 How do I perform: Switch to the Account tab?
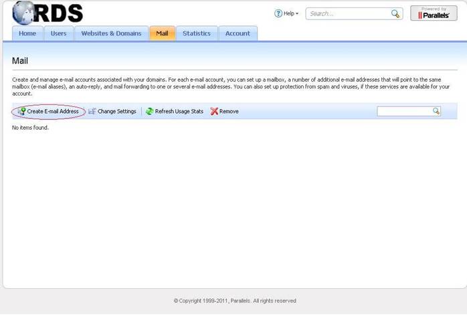238,33
